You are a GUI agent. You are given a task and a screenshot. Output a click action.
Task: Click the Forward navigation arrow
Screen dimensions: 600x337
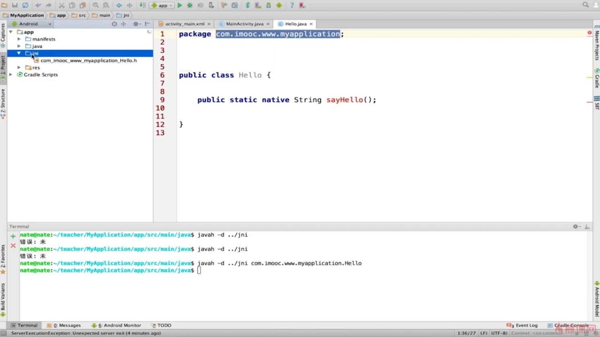[129, 5]
